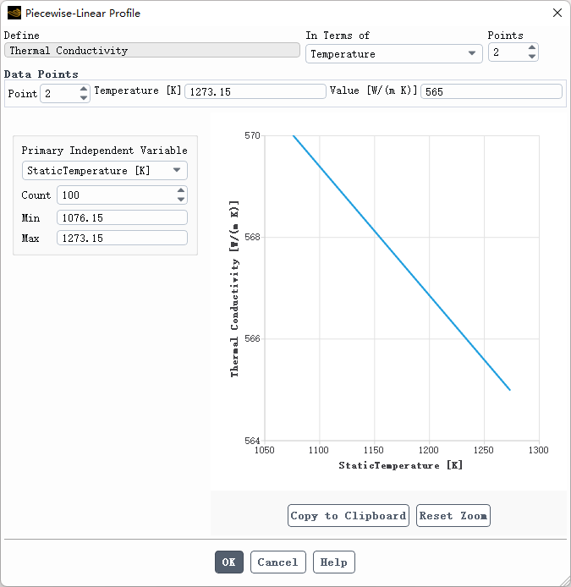571x587 pixels.
Task: Decrement the Point index spinner
Action: click(x=84, y=98)
